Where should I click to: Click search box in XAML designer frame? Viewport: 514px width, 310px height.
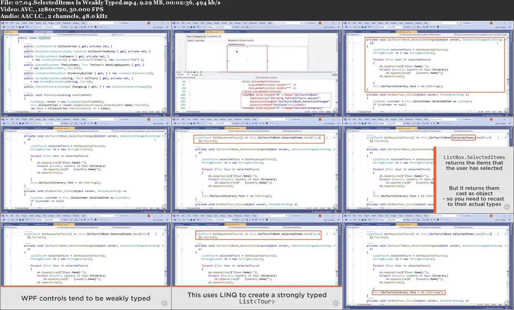click(x=289, y=23)
